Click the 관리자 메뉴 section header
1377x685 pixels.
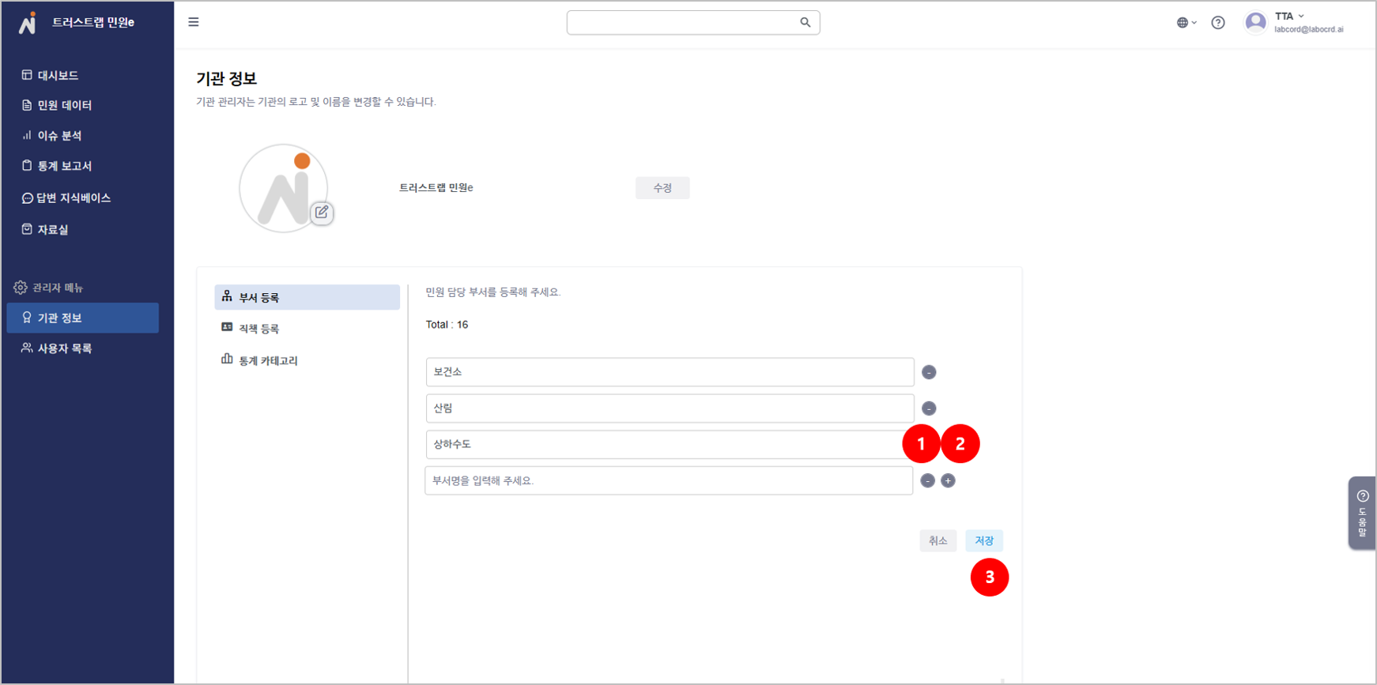48,288
